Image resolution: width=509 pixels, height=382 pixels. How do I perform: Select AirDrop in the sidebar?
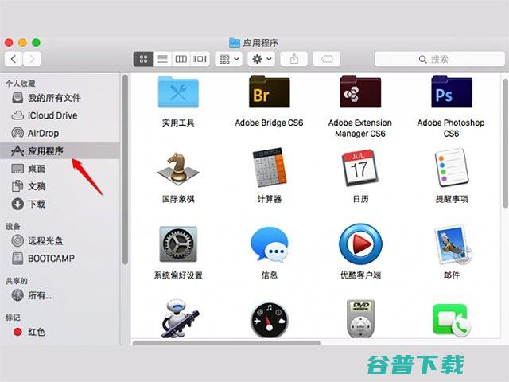point(43,133)
